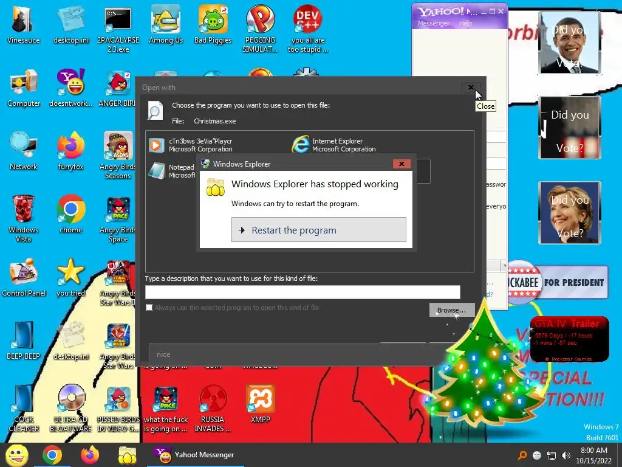Select the Angry Birds Seasons icon
The height and width of the screenshot is (467, 622).
pos(118,156)
